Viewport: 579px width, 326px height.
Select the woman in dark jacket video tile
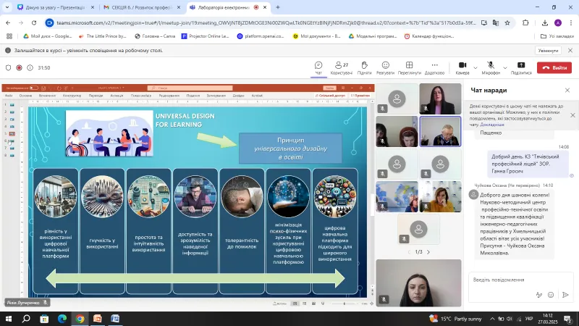(440, 99)
